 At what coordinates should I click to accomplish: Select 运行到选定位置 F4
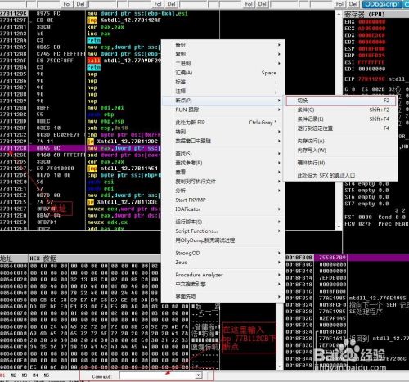click(340, 128)
